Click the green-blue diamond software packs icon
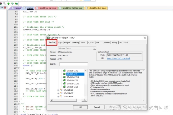 pyautogui.click(x=12, y=4)
